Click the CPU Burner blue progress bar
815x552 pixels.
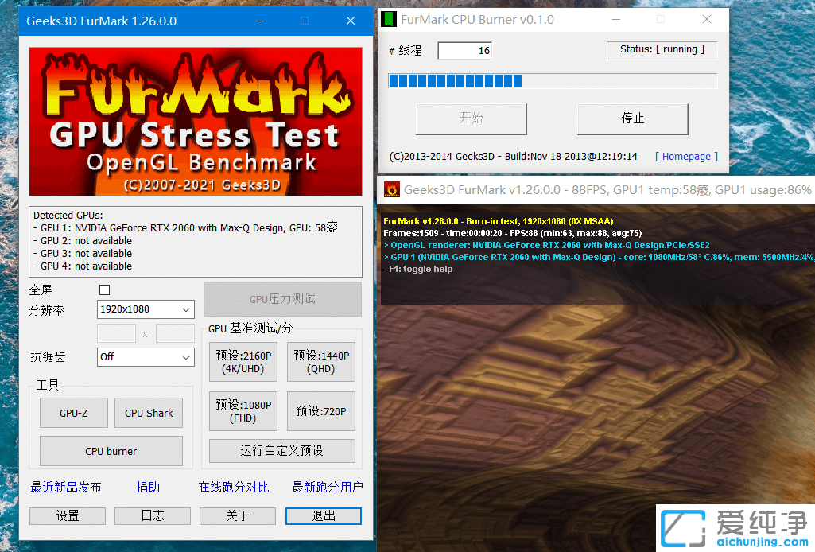(553, 81)
